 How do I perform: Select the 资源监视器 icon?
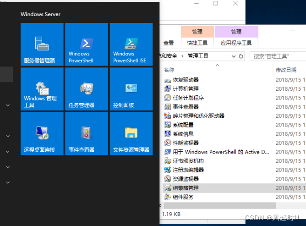pos(168,179)
